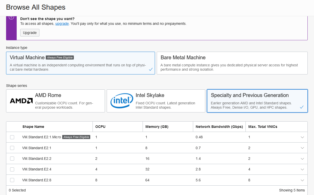The width and height of the screenshot is (314, 195).
Task: Click the Showing 5 Items text
Action: (292, 190)
